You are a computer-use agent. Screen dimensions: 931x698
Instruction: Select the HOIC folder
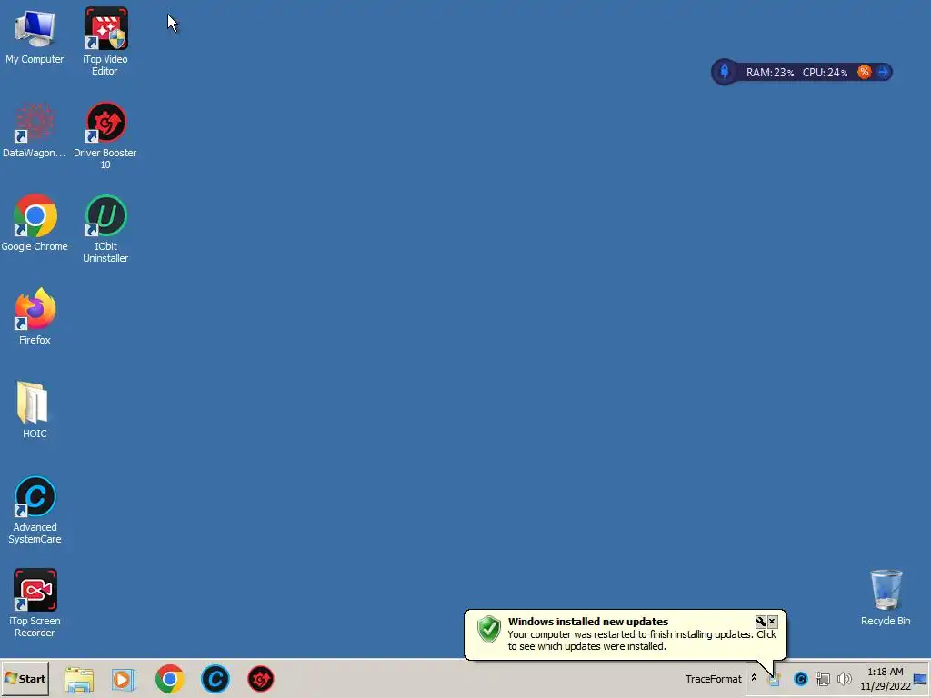35,410
